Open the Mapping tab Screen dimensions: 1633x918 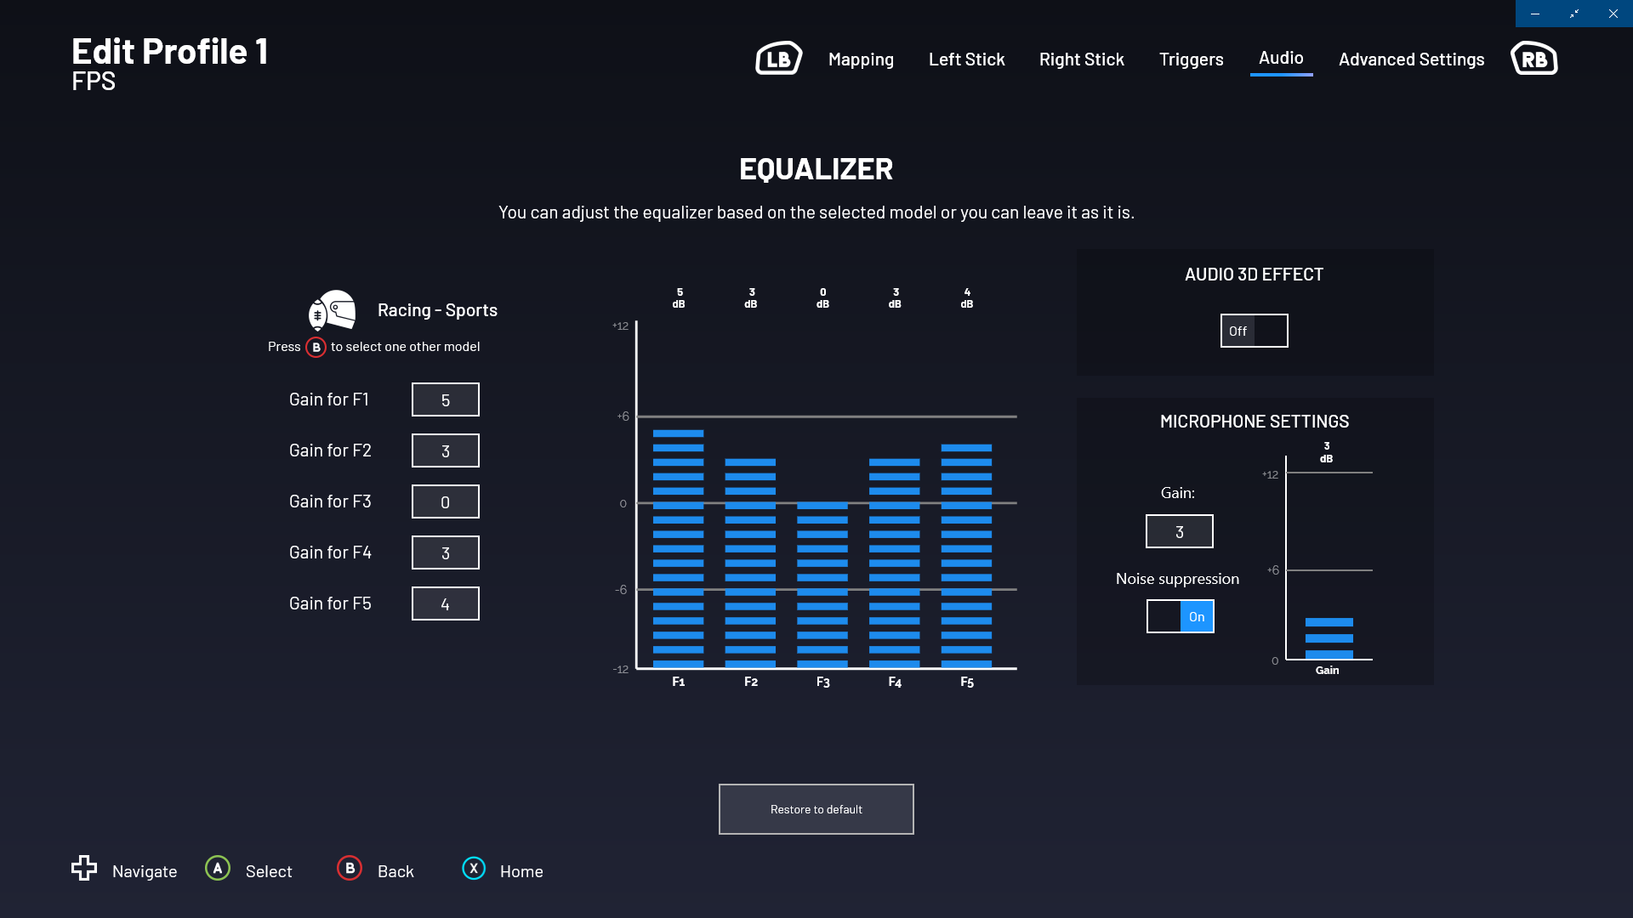861,59
